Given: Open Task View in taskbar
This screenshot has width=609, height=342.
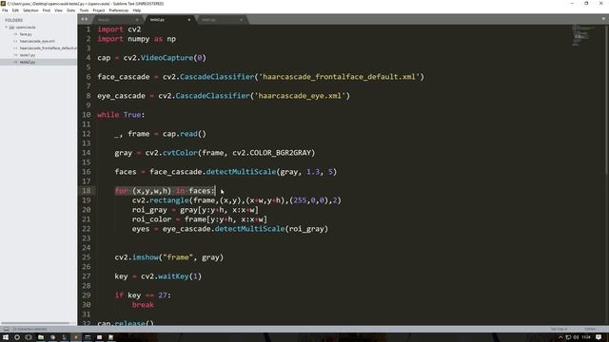Looking at the screenshot, I should coord(29,337).
